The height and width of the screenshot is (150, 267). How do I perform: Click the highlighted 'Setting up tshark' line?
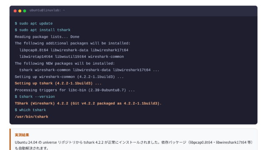[58, 83]
